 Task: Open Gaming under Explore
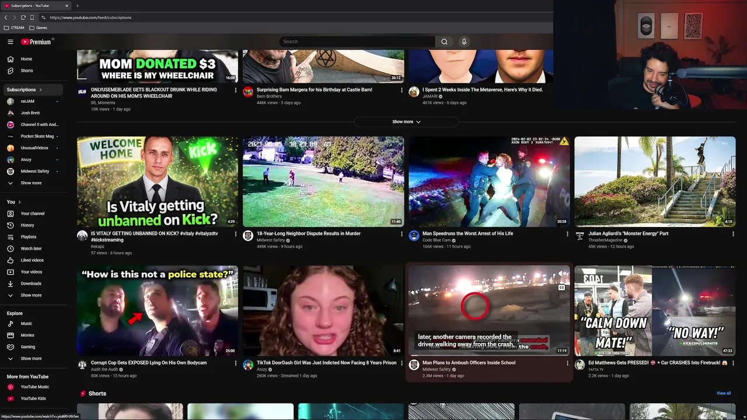(33, 346)
